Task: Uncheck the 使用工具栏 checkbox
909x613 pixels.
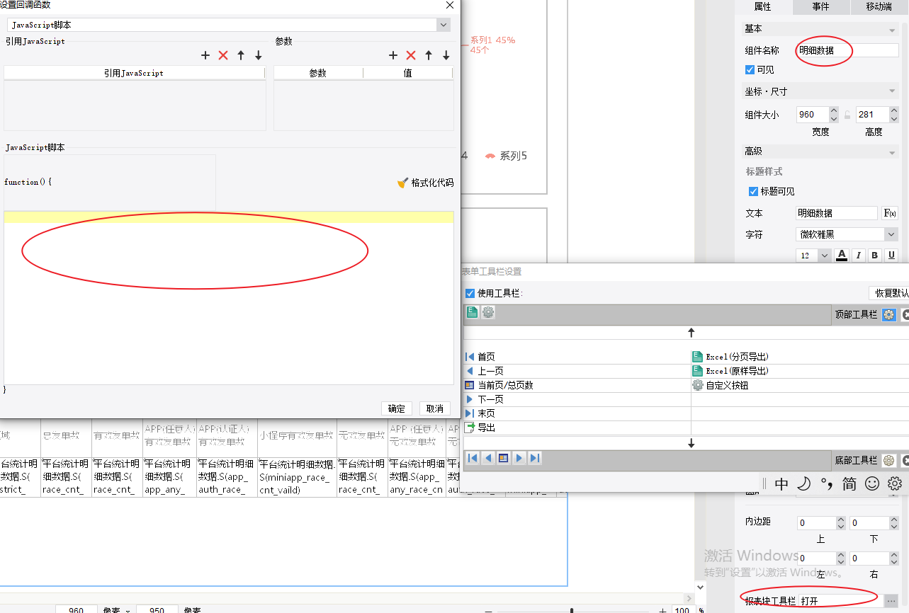Action: pos(470,293)
